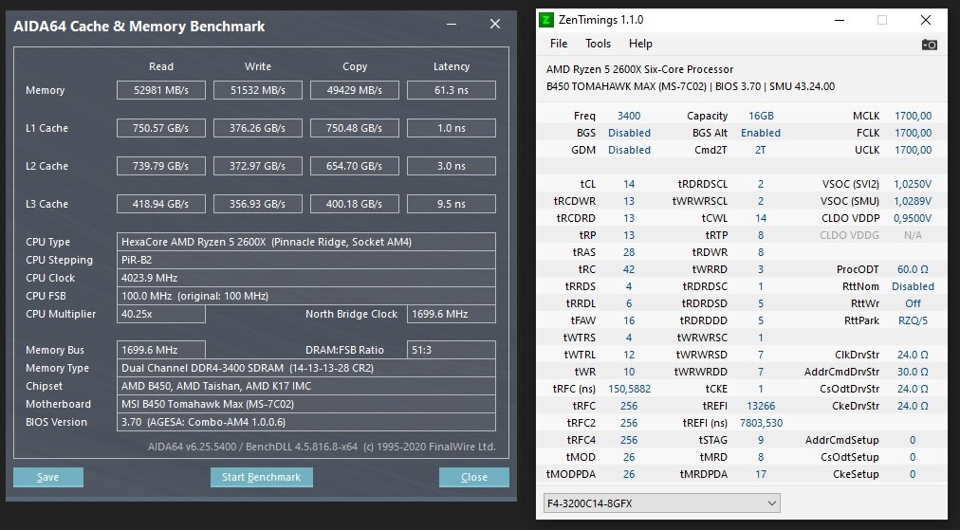Screen dimensions: 960x530
Task: Select Memory Latency value 61.3 ns
Action: [x=452, y=90]
